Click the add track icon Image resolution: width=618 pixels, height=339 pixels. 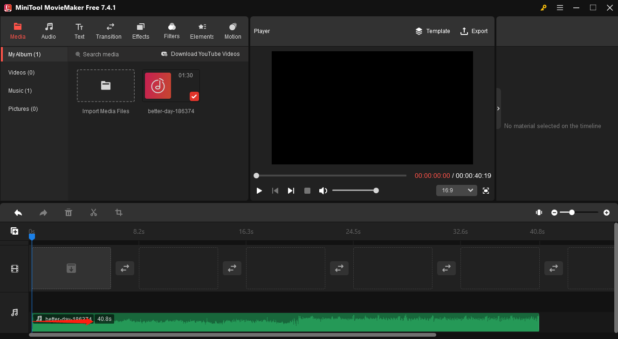pos(14,231)
